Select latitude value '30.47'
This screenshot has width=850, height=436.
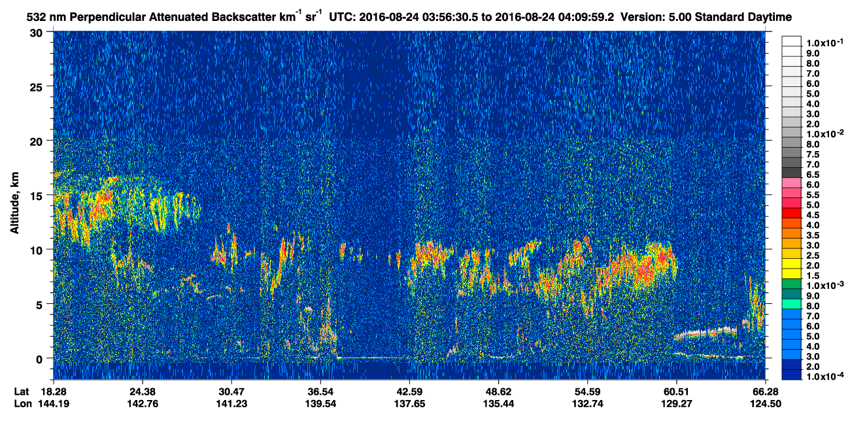click(231, 391)
